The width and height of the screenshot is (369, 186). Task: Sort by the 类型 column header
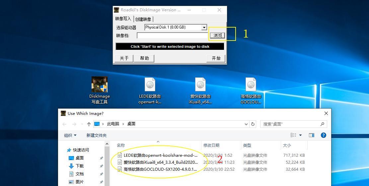(247, 145)
